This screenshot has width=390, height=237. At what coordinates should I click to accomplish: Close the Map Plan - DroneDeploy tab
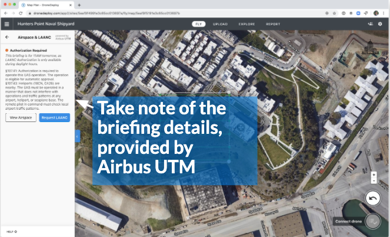[x=71, y=5]
